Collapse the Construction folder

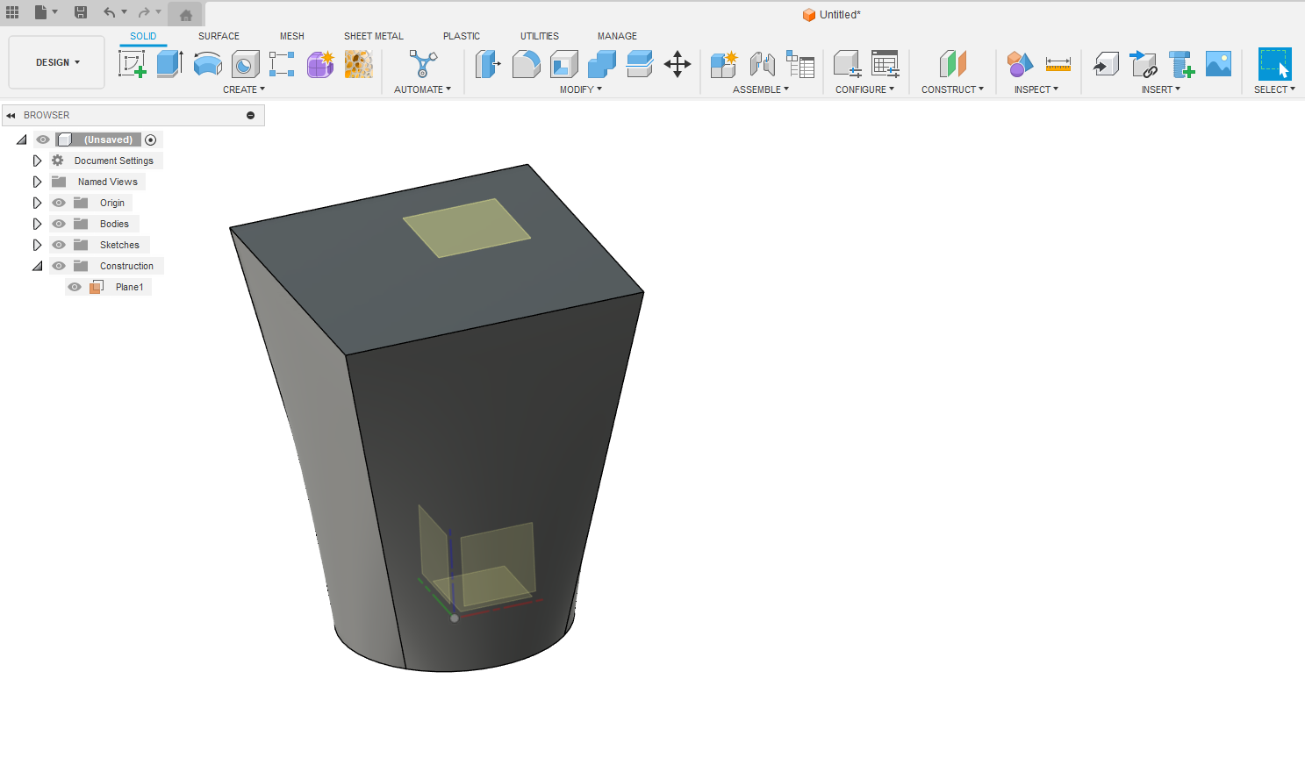click(x=37, y=266)
